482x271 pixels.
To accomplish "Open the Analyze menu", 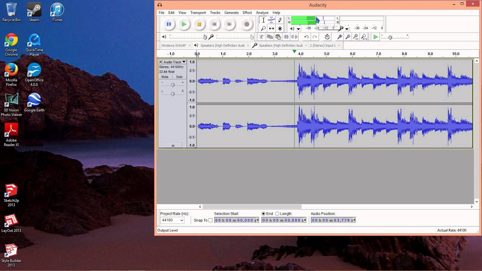I will click(x=262, y=12).
